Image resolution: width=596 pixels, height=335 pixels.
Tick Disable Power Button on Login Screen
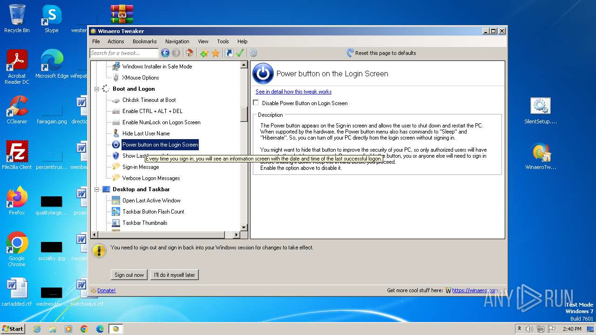point(256,103)
